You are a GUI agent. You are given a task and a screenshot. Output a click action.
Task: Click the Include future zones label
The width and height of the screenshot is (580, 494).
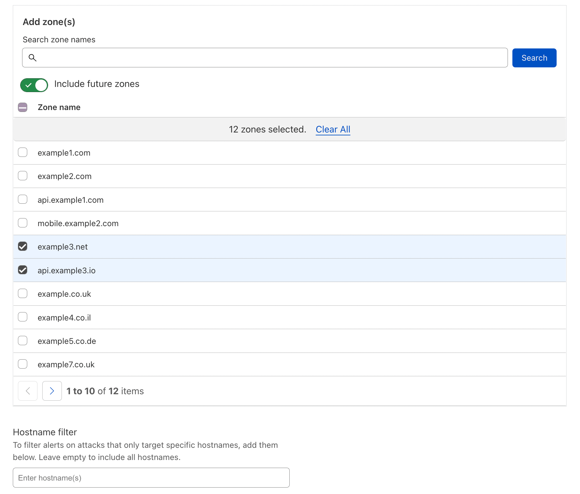[x=97, y=84]
